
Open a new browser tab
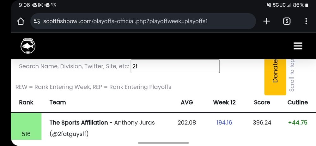(x=266, y=21)
